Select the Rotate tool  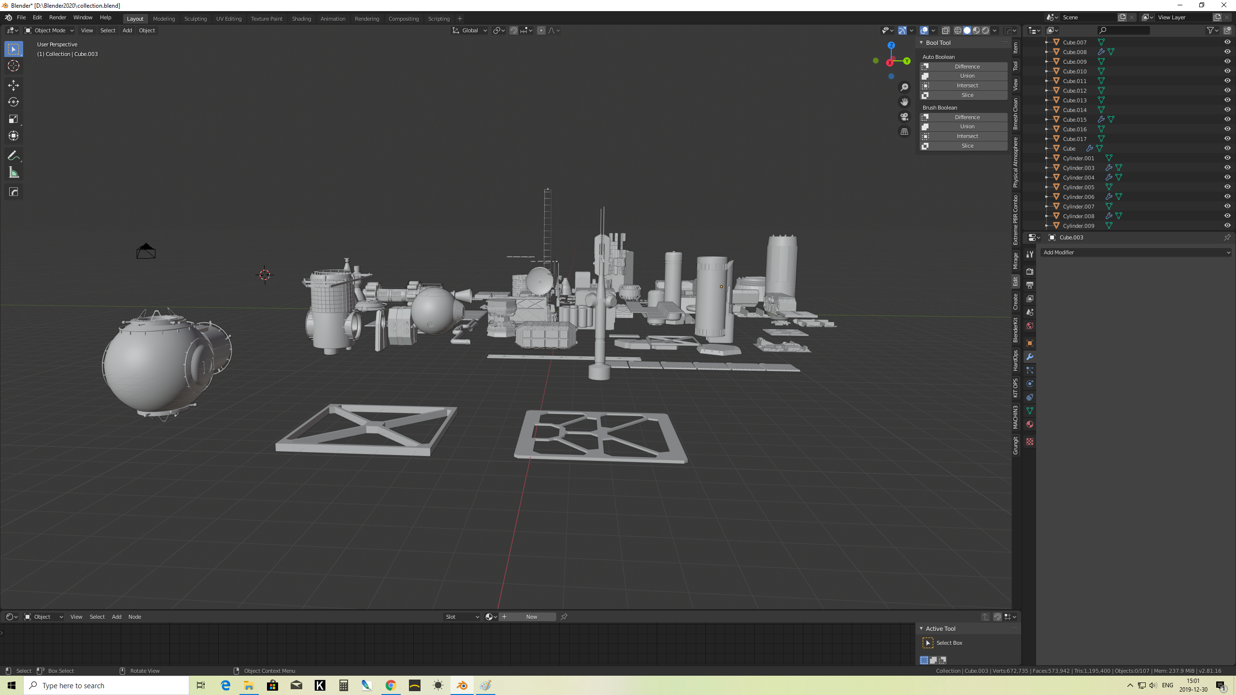pyautogui.click(x=13, y=102)
